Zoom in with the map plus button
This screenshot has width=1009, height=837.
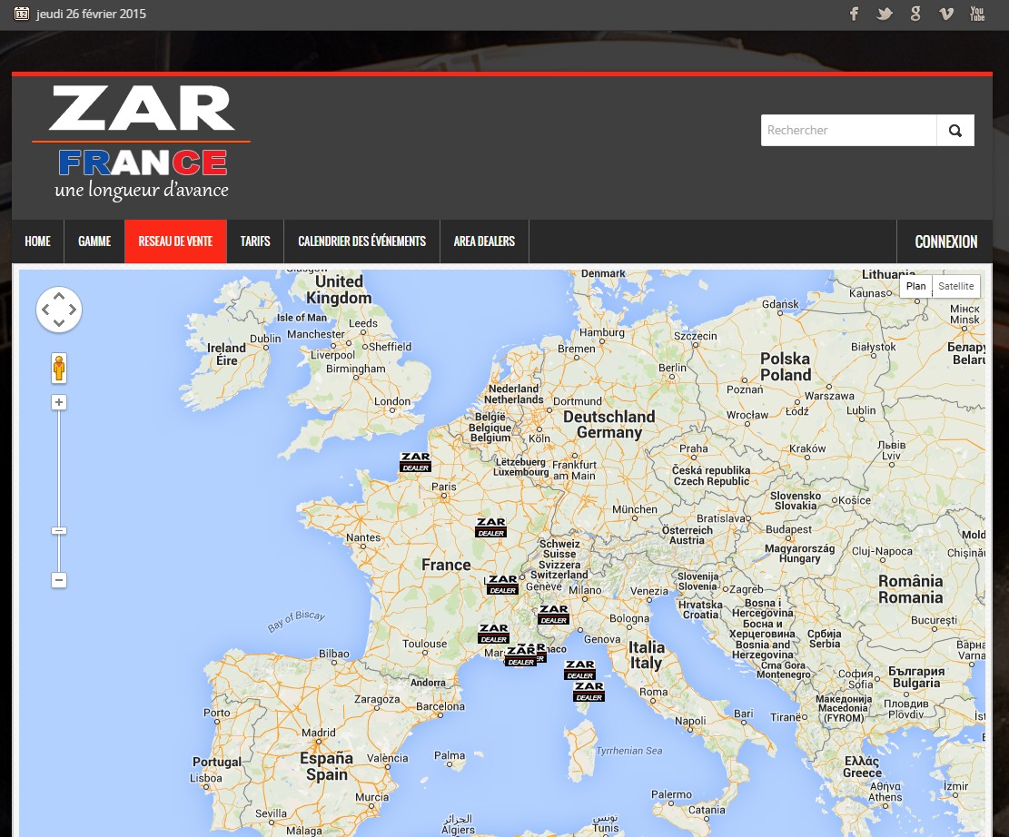[58, 403]
